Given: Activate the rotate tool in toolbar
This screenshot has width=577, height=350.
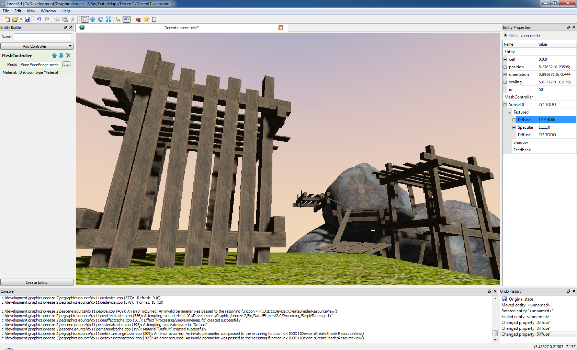Looking at the screenshot, I should pyautogui.click(x=101, y=19).
